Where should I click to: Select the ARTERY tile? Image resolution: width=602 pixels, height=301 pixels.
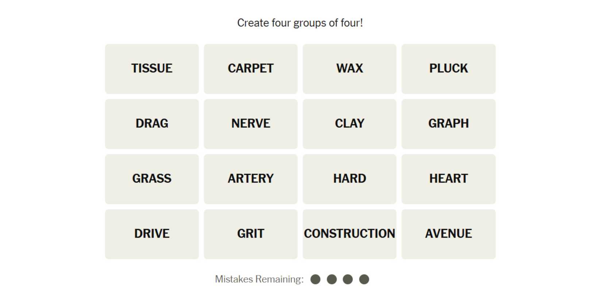click(251, 179)
